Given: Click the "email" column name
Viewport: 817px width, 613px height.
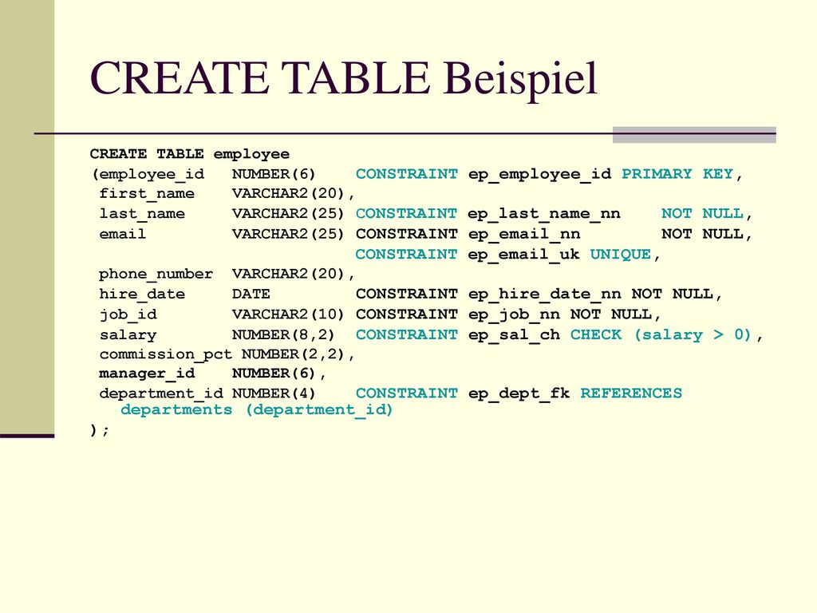Looking at the screenshot, I should pos(122,234).
